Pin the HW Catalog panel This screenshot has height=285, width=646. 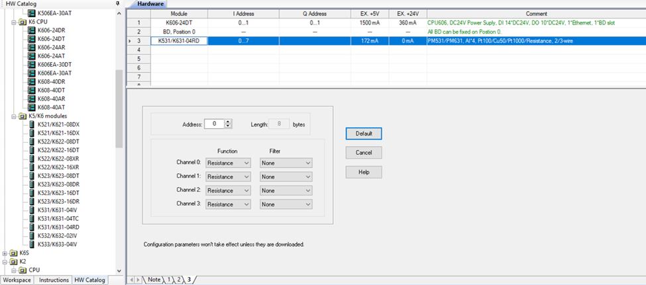118,4
